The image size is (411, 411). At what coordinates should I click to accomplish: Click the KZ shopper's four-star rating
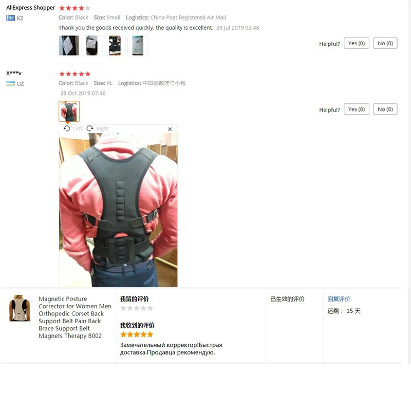(x=74, y=8)
